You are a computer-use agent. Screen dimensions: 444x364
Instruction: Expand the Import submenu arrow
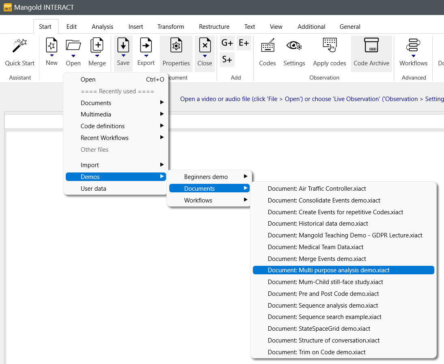coord(162,164)
